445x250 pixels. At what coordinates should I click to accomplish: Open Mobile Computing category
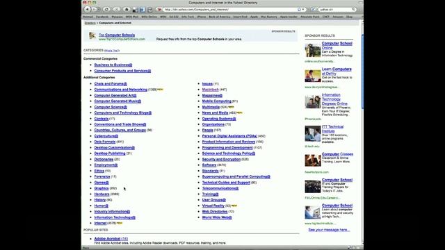tap(216, 101)
